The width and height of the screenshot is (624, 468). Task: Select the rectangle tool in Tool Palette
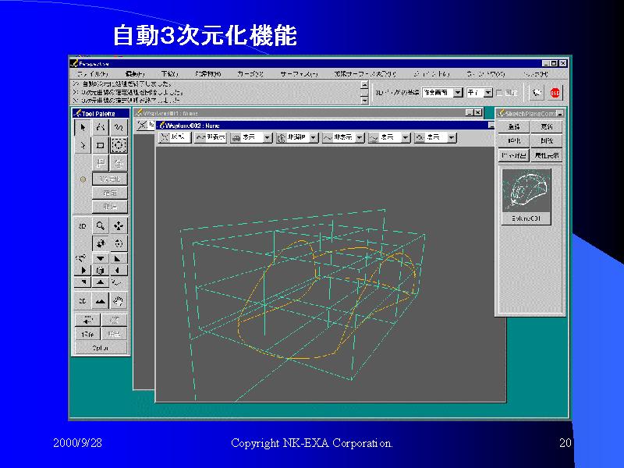tap(100, 144)
